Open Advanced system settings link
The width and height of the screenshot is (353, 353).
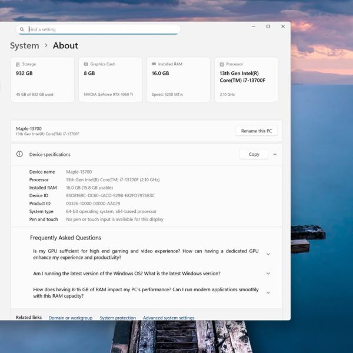[169, 318]
